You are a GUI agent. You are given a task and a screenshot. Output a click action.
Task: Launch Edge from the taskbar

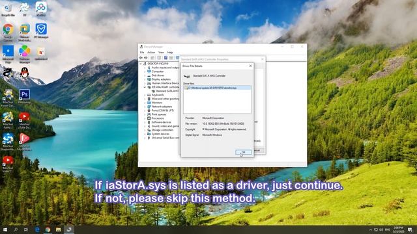coord(37,229)
